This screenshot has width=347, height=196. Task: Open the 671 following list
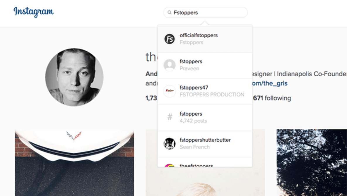point(272,98)
